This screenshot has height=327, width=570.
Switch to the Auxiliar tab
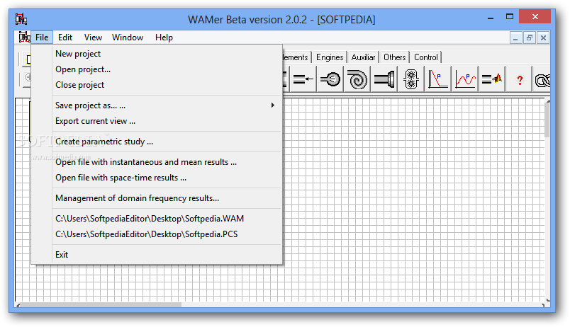(363, 57)
